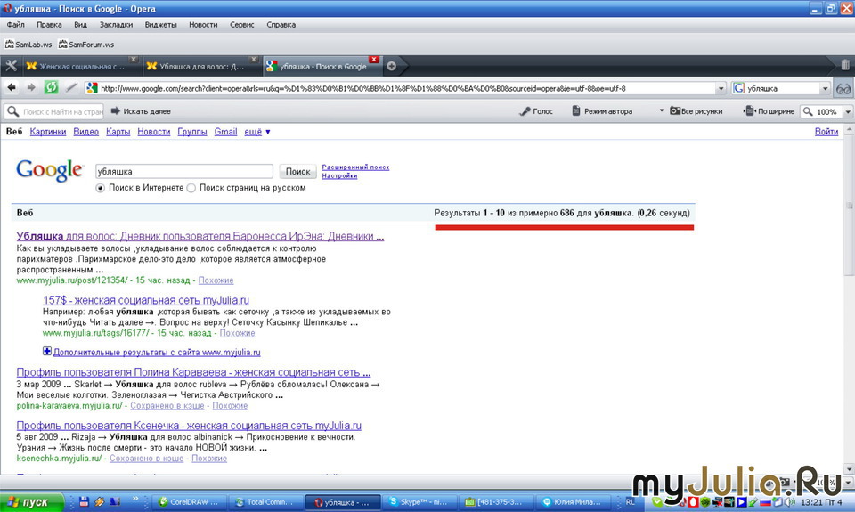Click the URL address bar field

tap(406, 88)
